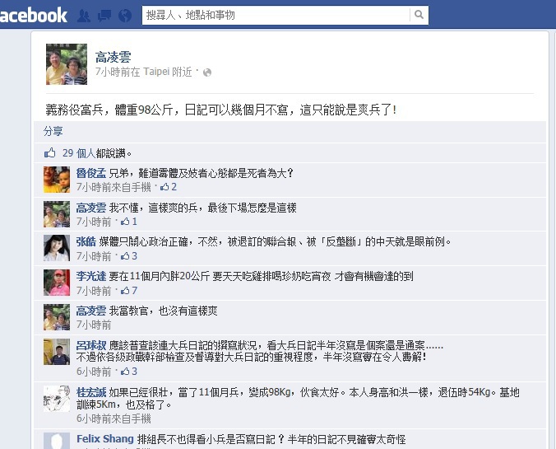556x449 pixels.
Task: Click post author's large profile photo
Action: click(67, 64)
